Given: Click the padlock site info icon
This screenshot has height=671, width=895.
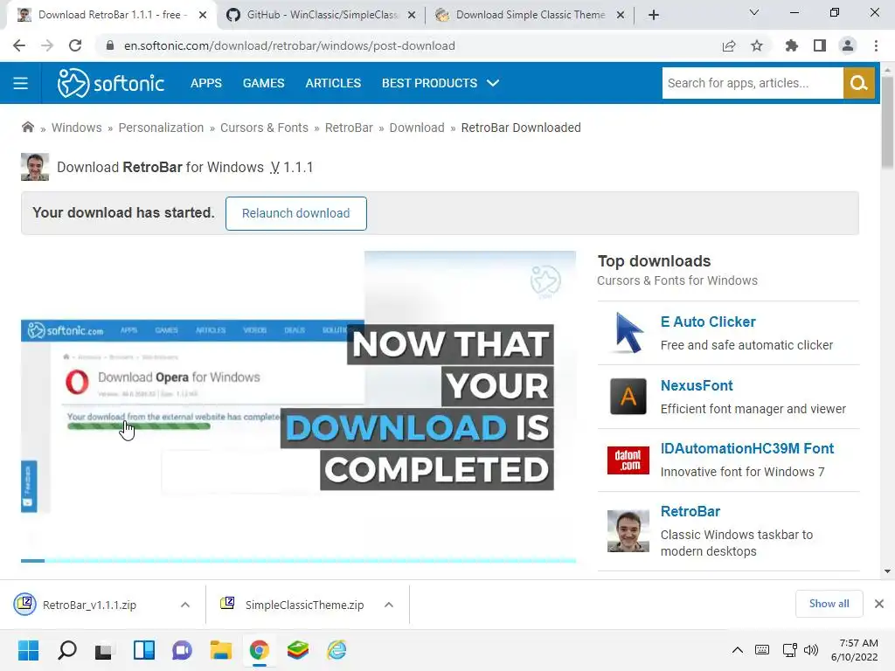Looking at the screenshot, I should point(109,45).
